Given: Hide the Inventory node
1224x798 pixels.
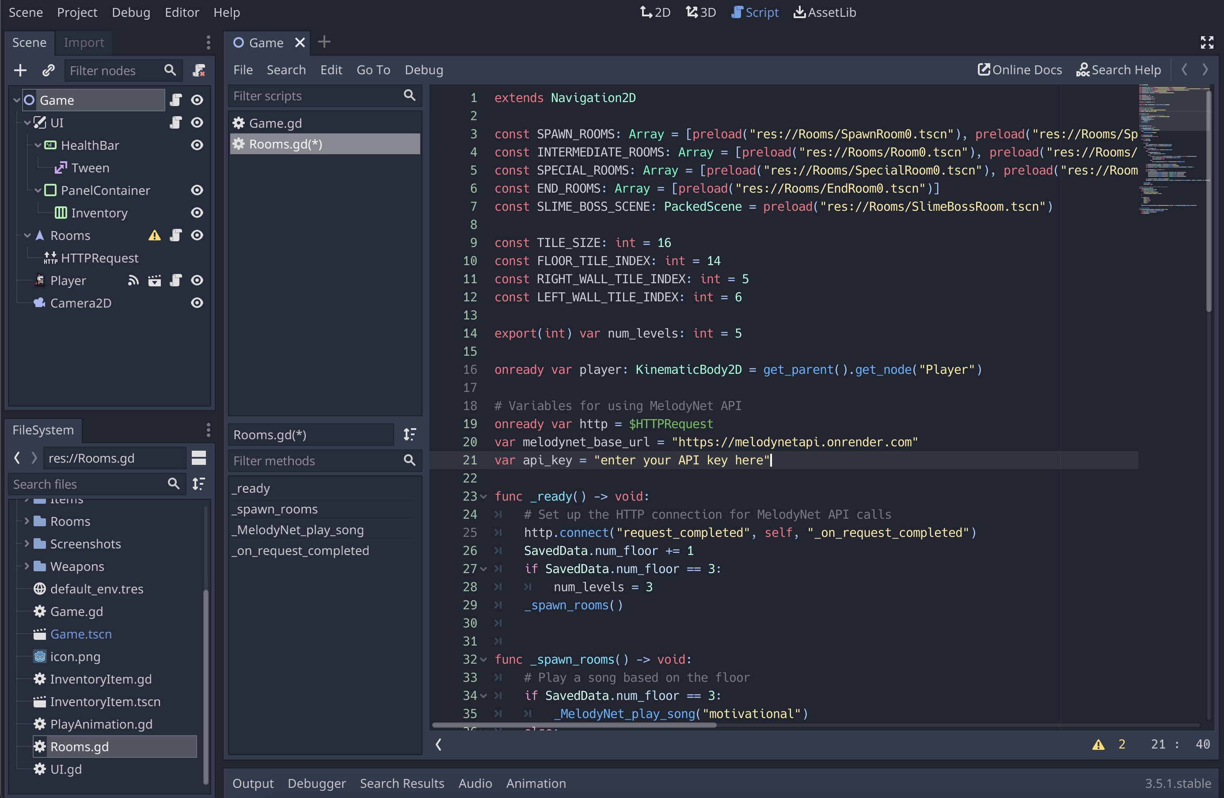Looking at the screenshot, I should click(x=197, y=213).
